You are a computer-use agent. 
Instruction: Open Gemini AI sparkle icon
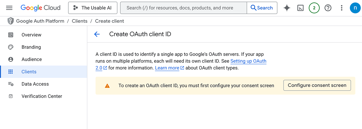click(287, 8)
